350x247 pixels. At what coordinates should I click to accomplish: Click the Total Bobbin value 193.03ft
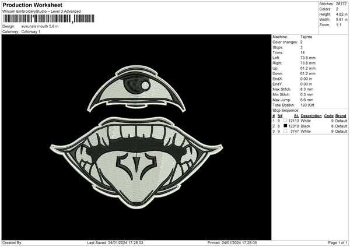[x=307, y=105]
